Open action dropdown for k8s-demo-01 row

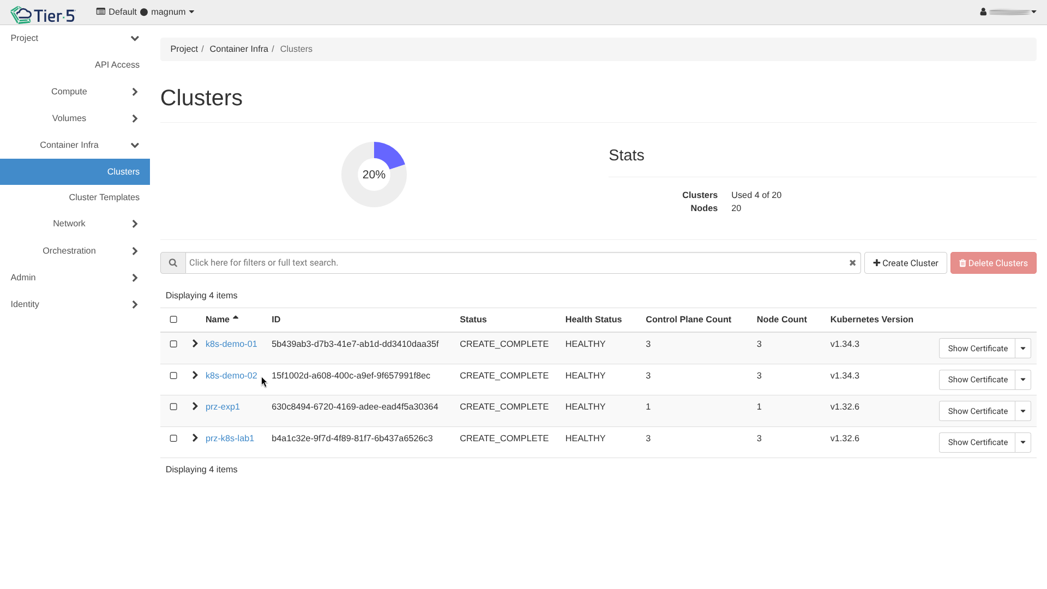(x=1023, y=348)
